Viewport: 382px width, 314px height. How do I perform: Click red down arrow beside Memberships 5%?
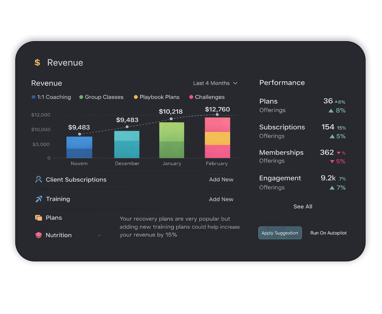click(x=332, y=162)
